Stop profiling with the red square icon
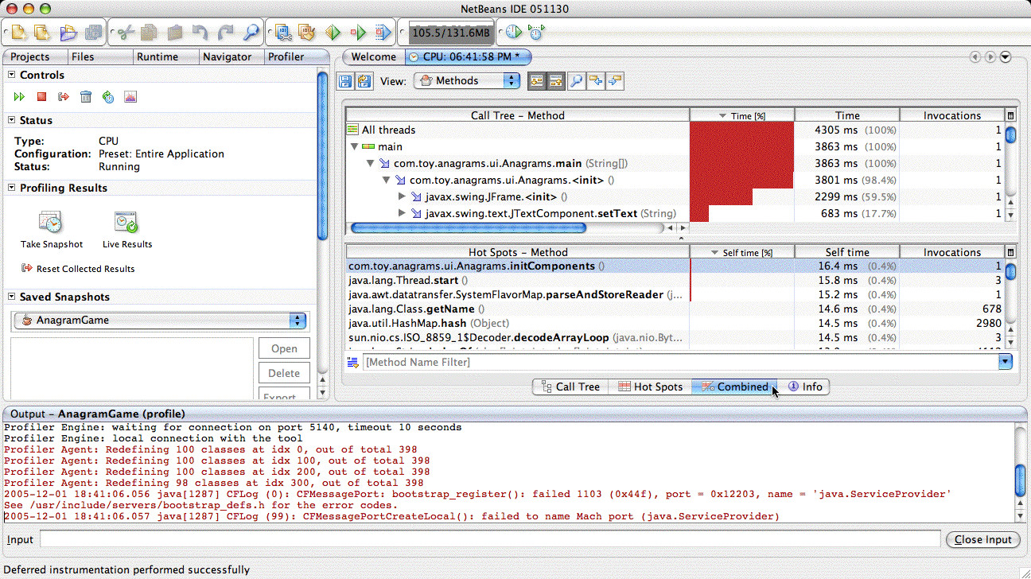The image size is (1031, 579). click(x=41, y=97)
